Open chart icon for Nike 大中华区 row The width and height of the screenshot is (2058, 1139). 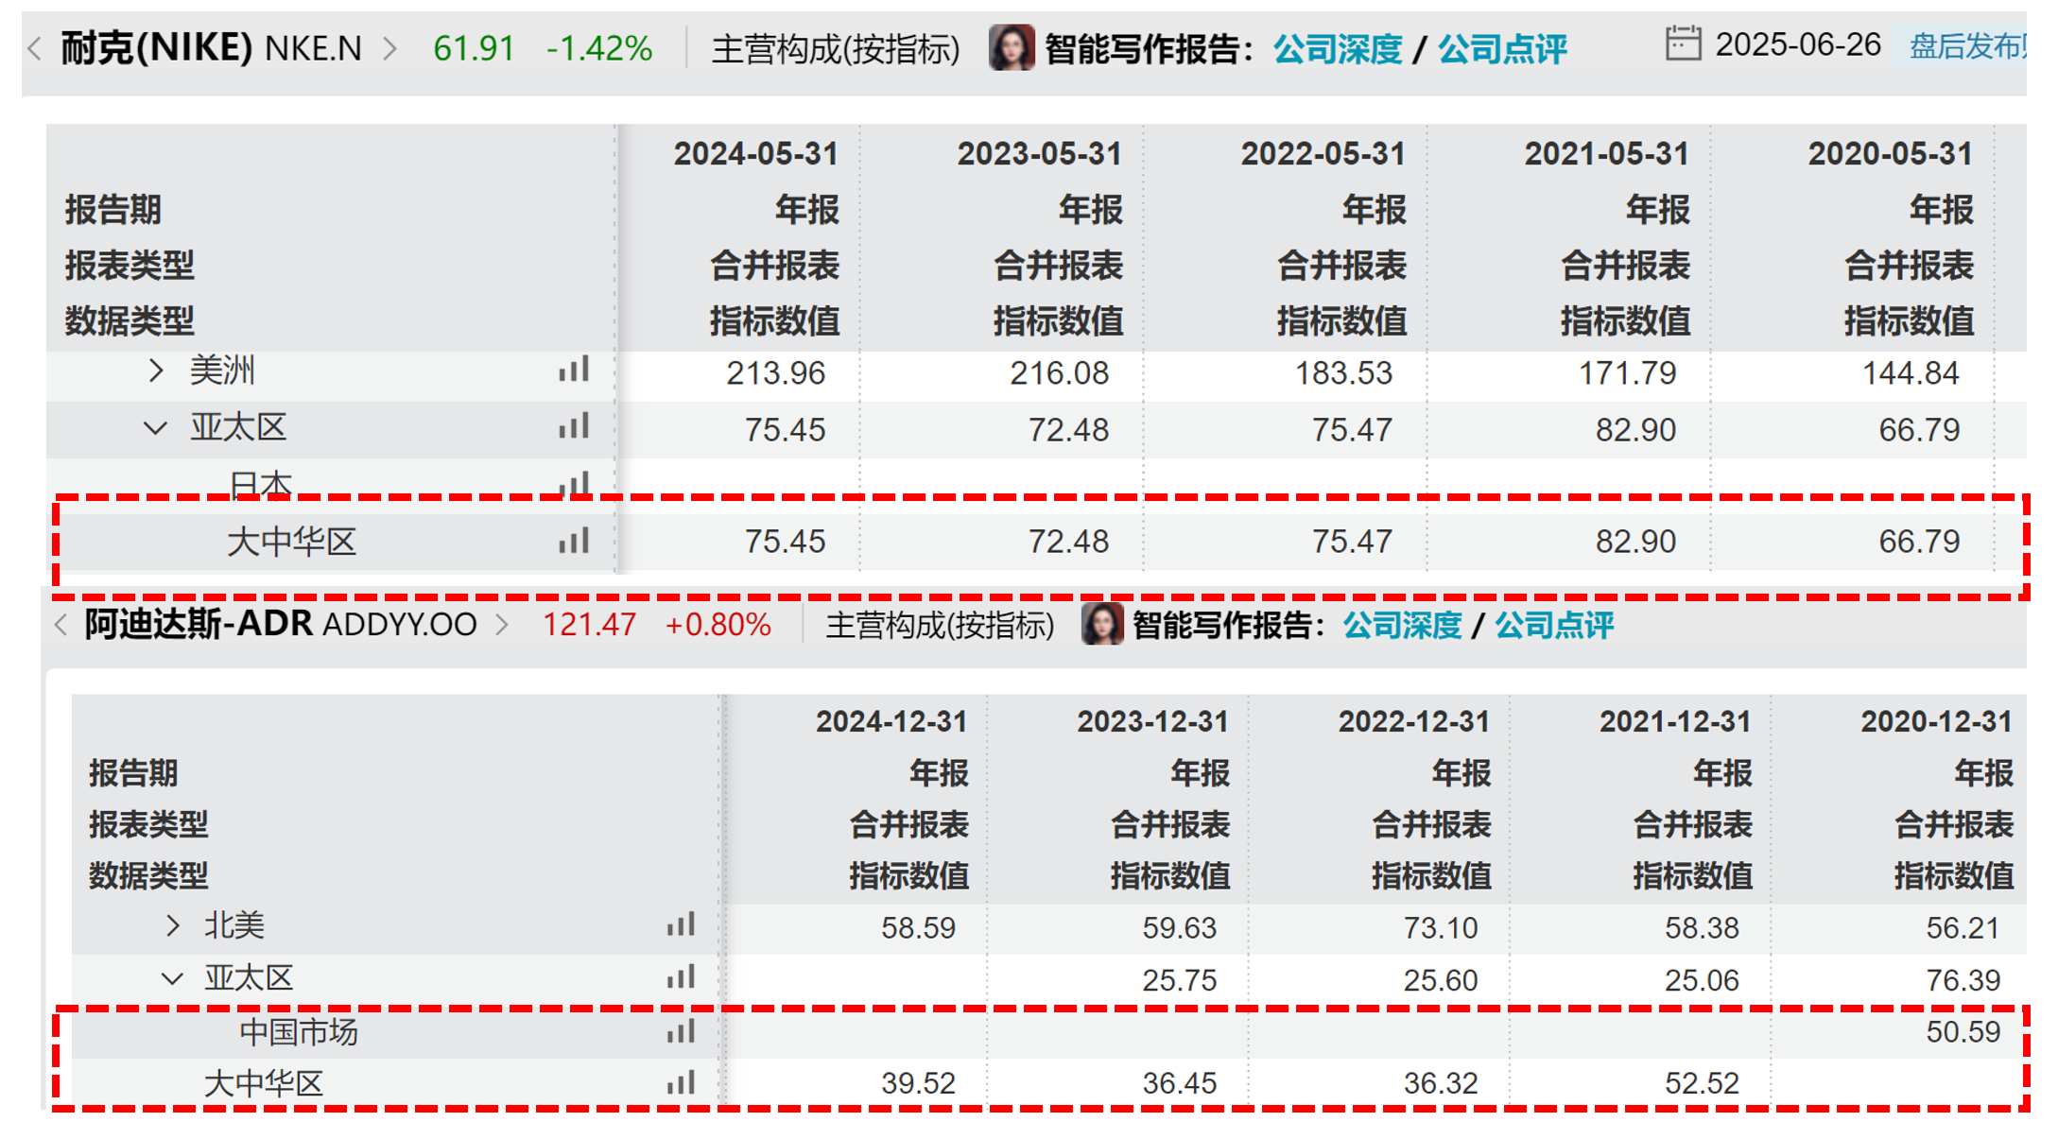(573, 541)
